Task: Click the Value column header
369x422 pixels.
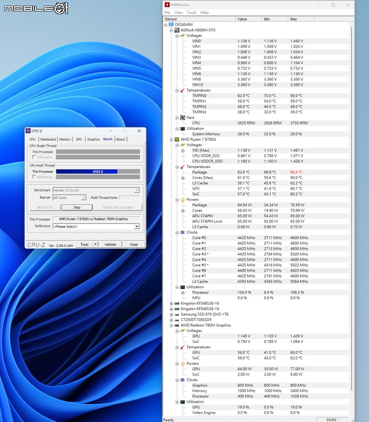Action: coord(248,19)
